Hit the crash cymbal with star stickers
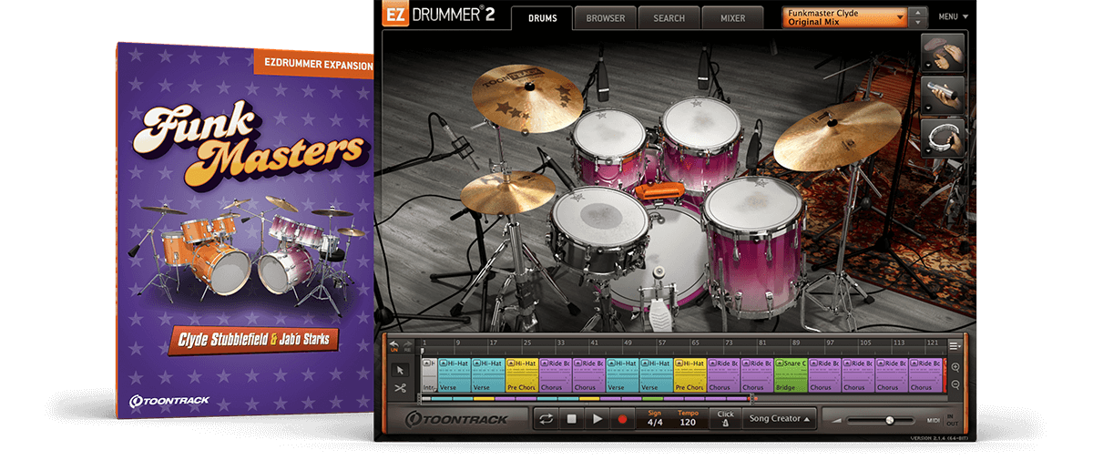 coord(527,98)
